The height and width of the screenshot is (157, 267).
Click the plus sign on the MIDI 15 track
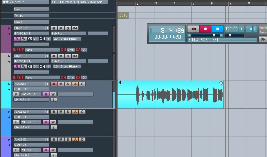coord(9,34)
